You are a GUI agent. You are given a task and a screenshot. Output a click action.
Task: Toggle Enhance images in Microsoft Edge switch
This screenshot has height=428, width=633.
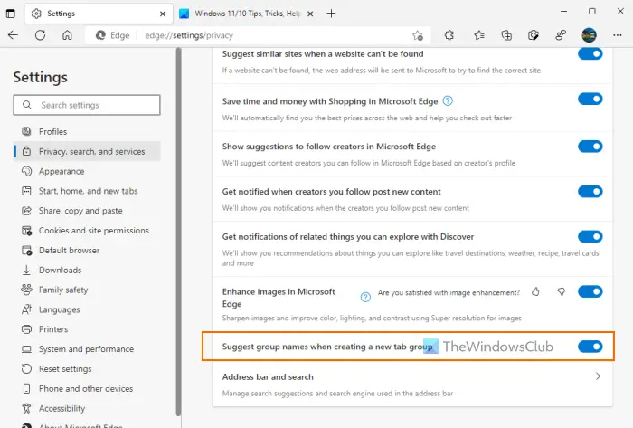(590, 291)
